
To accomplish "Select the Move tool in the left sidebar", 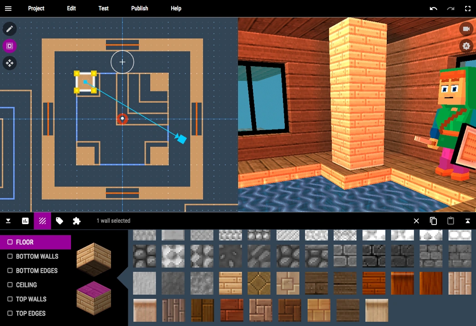I will tap(10, 63).
